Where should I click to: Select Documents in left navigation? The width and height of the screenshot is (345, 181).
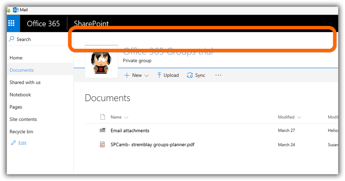(21, 70)
